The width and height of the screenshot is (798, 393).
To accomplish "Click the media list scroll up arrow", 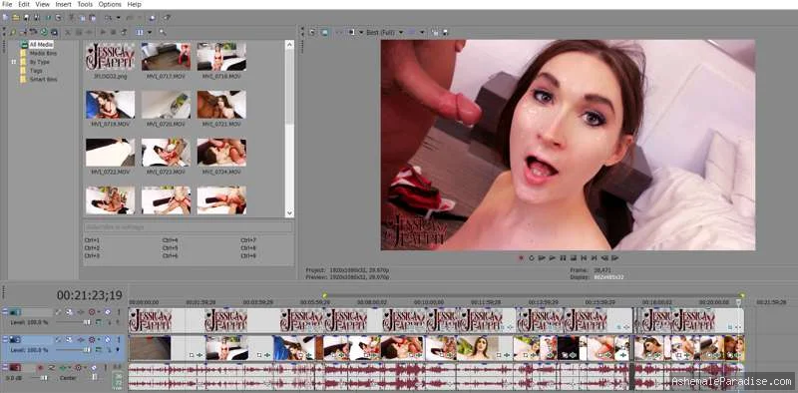I will 289,45.
